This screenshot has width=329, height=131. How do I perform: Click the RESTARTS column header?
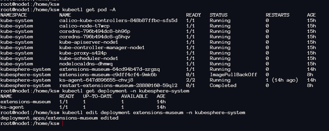(x=278, y=15)
